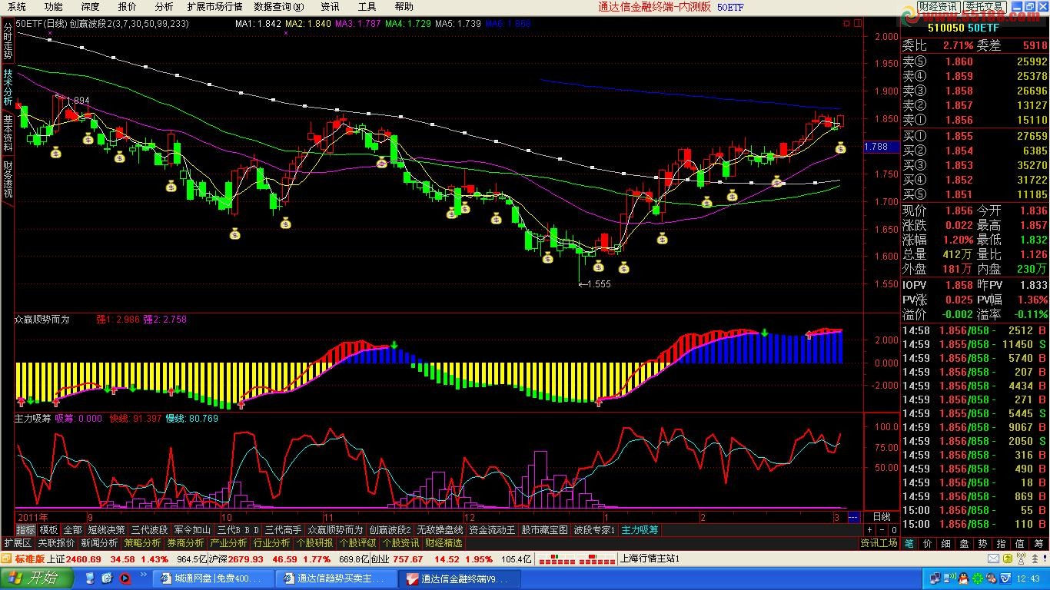Open the 功能 menu
The width and height of the screenshot is (1050, 590).
pos(54,6)
